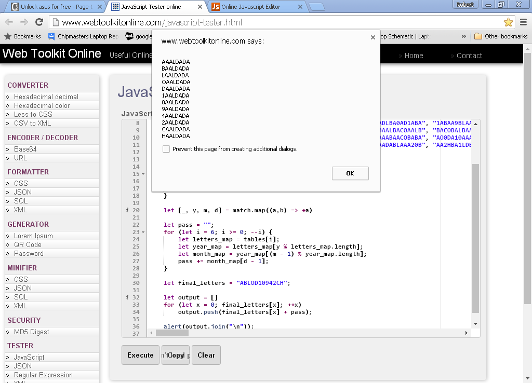This screenshot has width=532, height=383.
Task: Click the code editor vertical scrollbar
Action: pyautogui.click(x=476, y=239)
